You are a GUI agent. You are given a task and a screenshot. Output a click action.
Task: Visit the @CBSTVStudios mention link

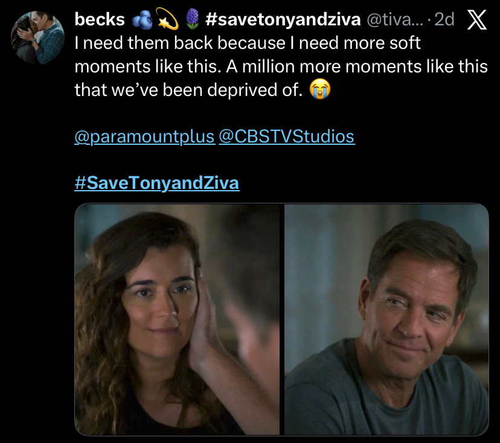click(286, 137)
